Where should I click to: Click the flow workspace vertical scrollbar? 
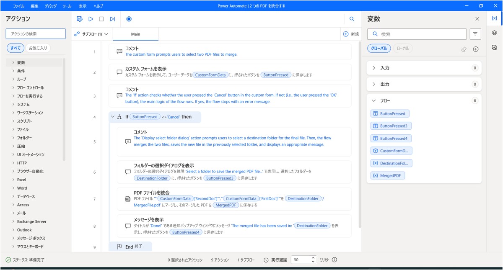click(360, 134)
